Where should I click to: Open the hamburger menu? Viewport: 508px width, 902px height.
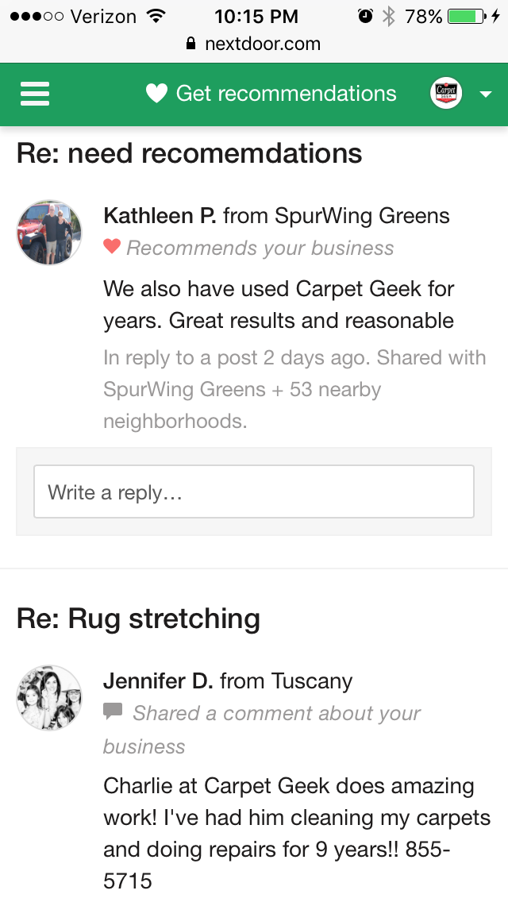click(x=35, y=94)
